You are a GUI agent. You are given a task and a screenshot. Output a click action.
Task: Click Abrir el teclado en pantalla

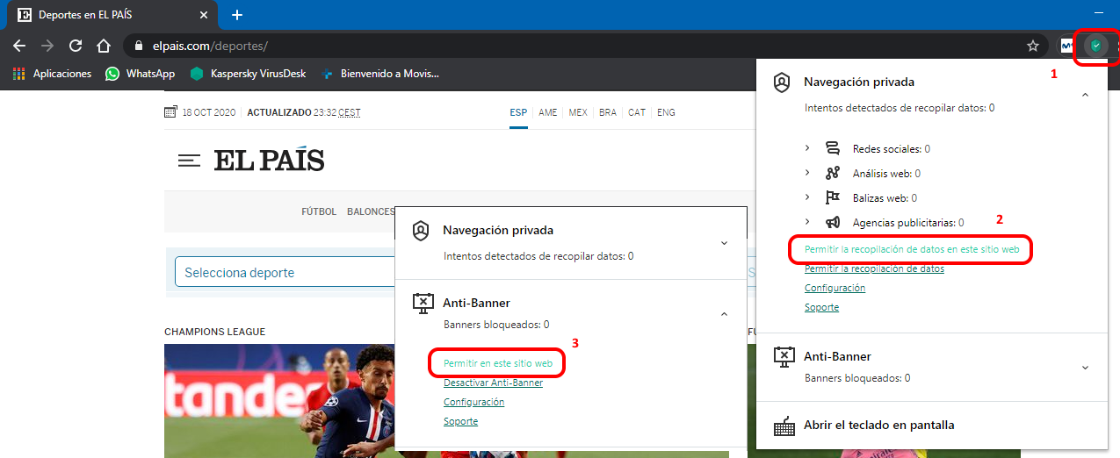click(878, 425)
